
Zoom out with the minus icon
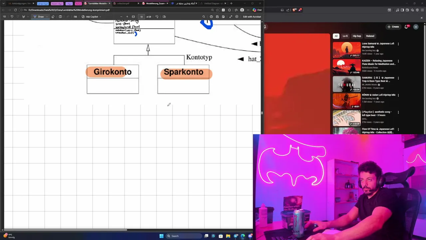[x=121, y=17]
